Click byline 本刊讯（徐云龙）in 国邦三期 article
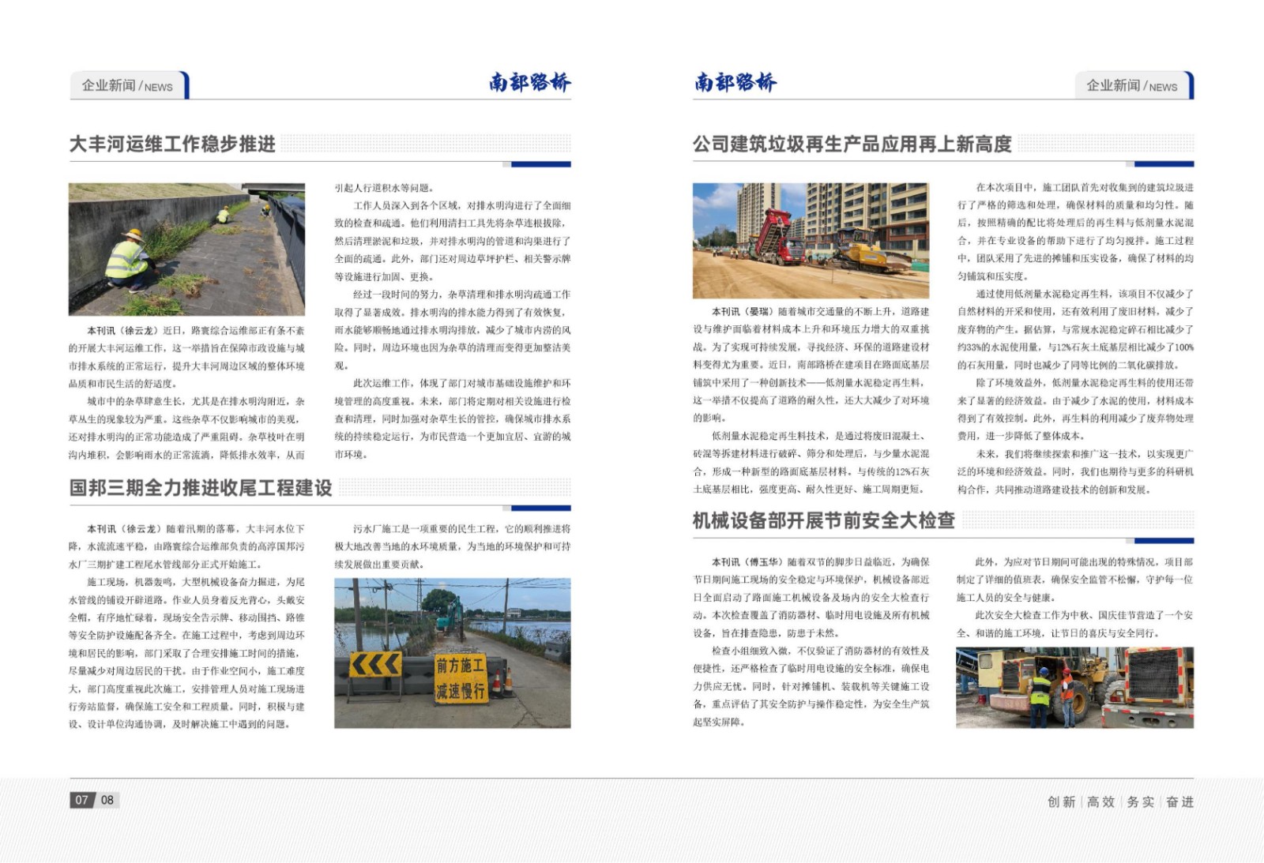 (124, 529)
